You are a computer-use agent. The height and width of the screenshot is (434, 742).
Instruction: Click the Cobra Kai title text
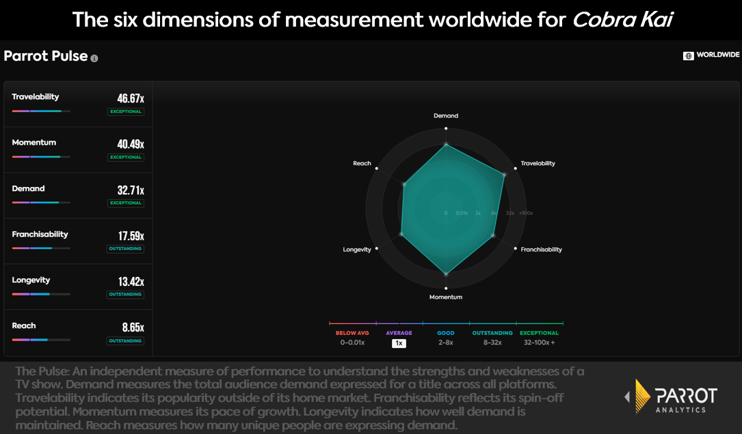click(623, 20)
